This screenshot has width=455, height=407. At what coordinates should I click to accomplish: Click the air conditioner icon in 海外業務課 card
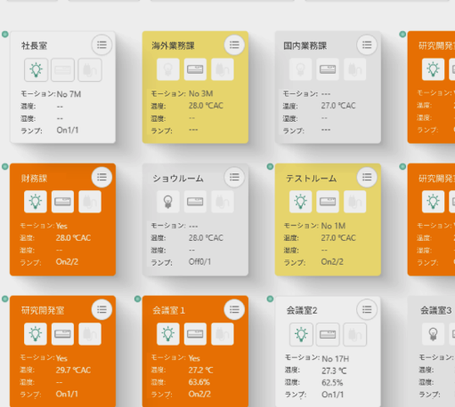click(x=195, y=69)
